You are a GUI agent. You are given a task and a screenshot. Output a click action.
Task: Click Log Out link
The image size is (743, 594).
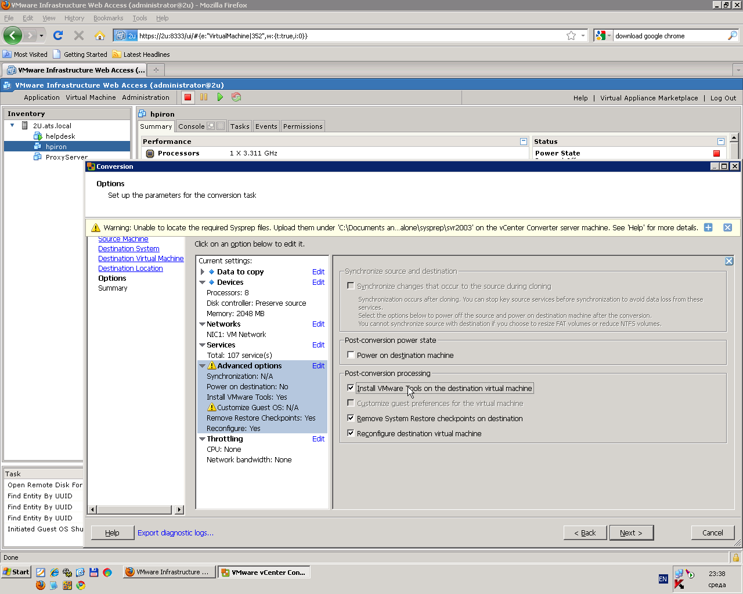(x=723, y=98)
